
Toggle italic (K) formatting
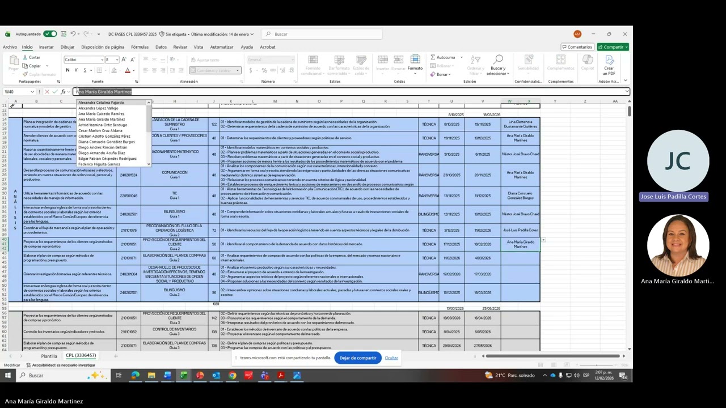(76, 70)
